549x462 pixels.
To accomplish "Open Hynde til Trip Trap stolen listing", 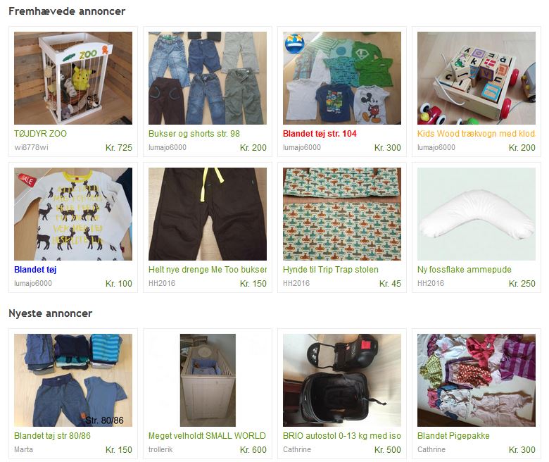I will click(x=331, y=269).
